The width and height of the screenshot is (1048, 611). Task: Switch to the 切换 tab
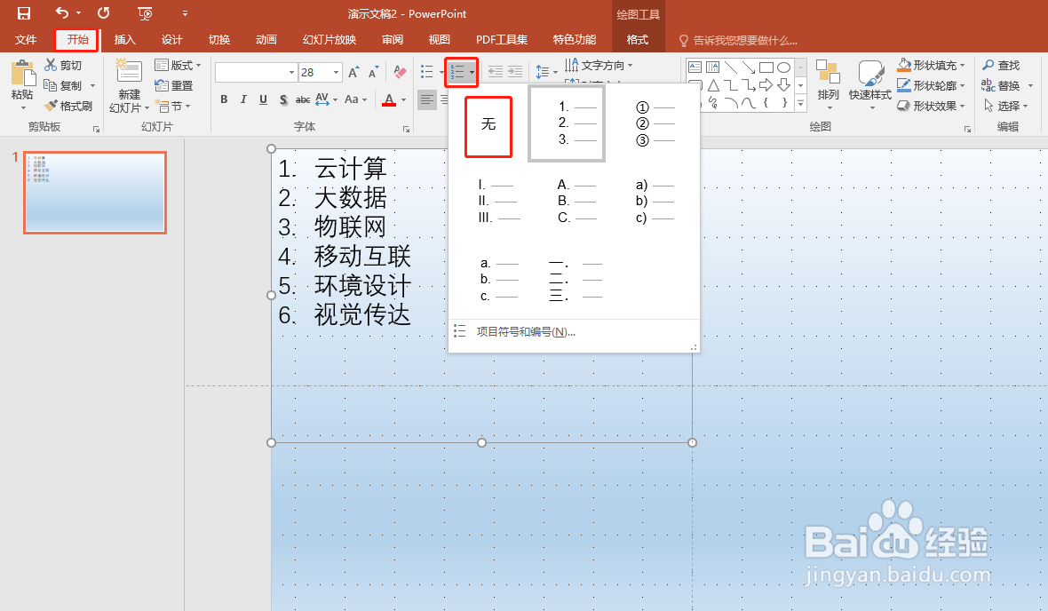click(219, 39)
